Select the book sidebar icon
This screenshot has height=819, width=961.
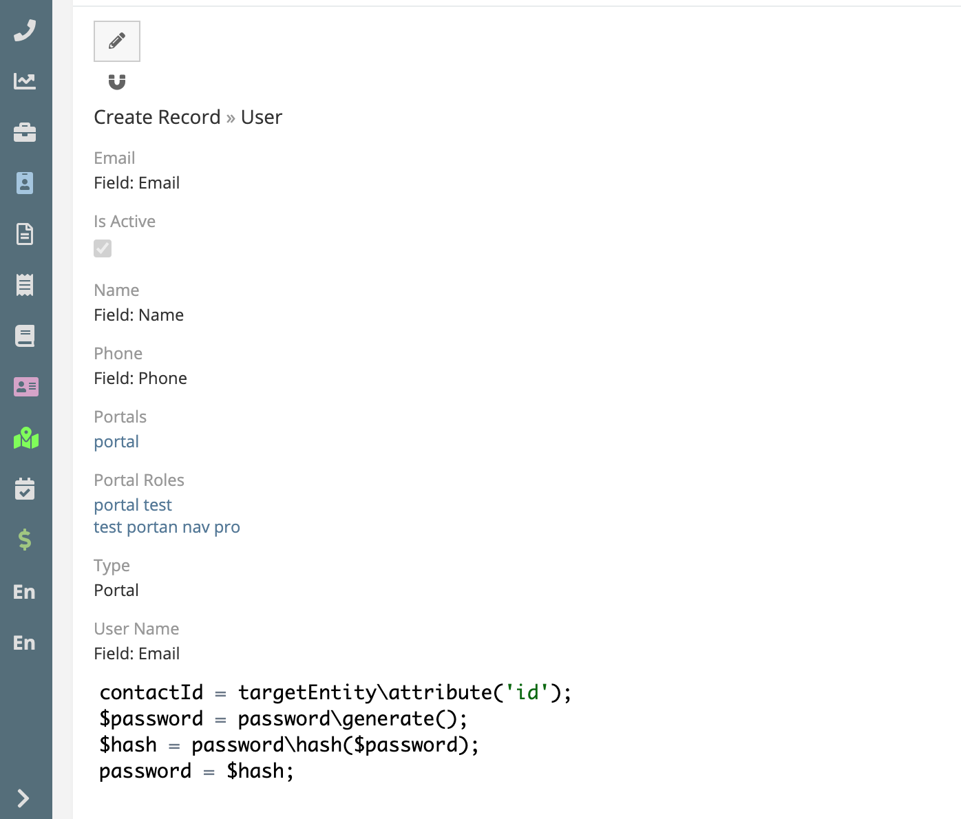click(x=25, y=336)
